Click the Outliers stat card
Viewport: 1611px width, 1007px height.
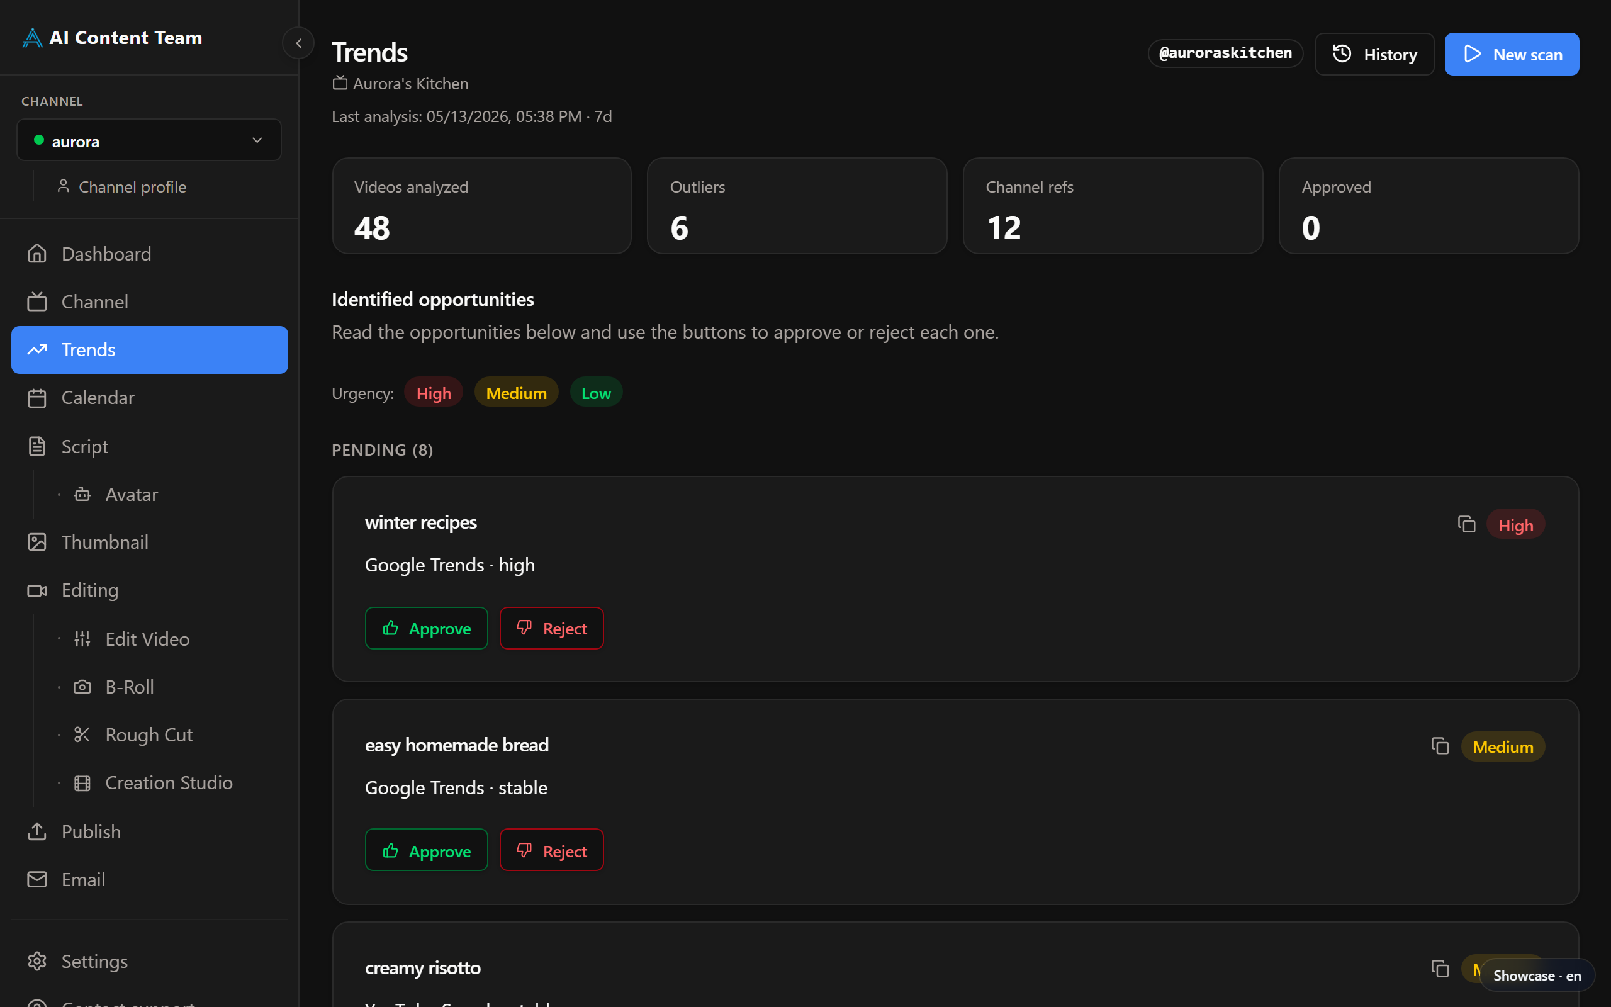[x=797, y=206]
